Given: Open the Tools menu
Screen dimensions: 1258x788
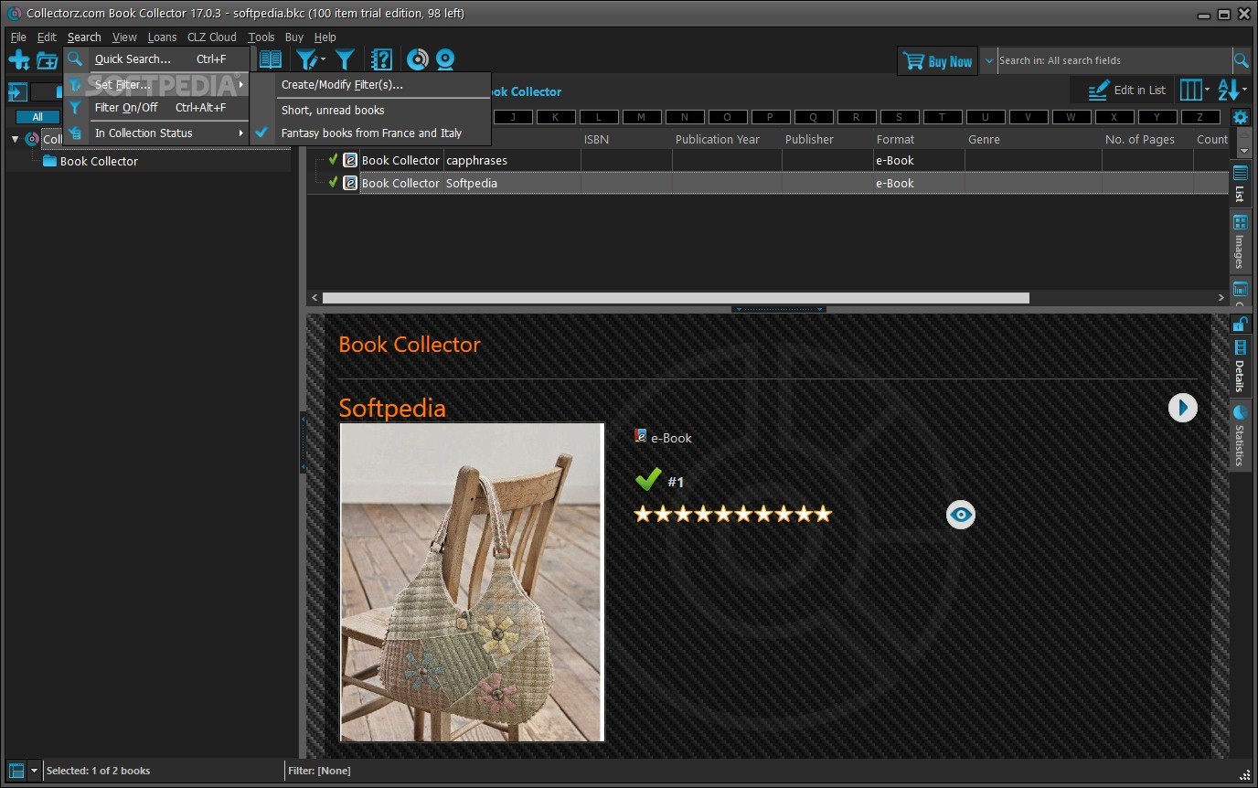Looking at the screenshot, I should tap(261, 37).
